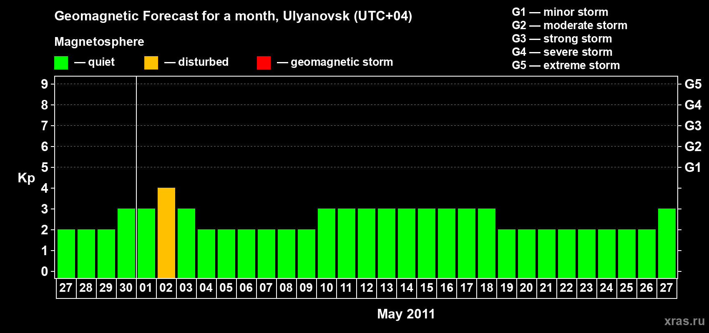Click the date cell 01
Image resolution: width=709 pixels, height=333 pixels.
(x=146, y=288)
